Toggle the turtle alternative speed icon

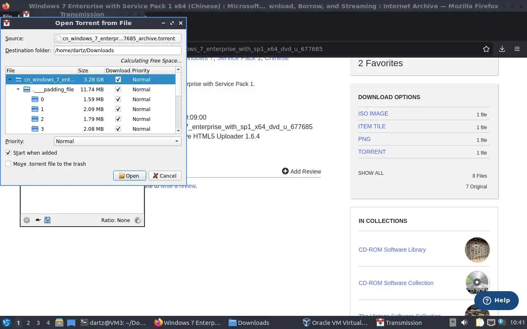click(38, 220)
